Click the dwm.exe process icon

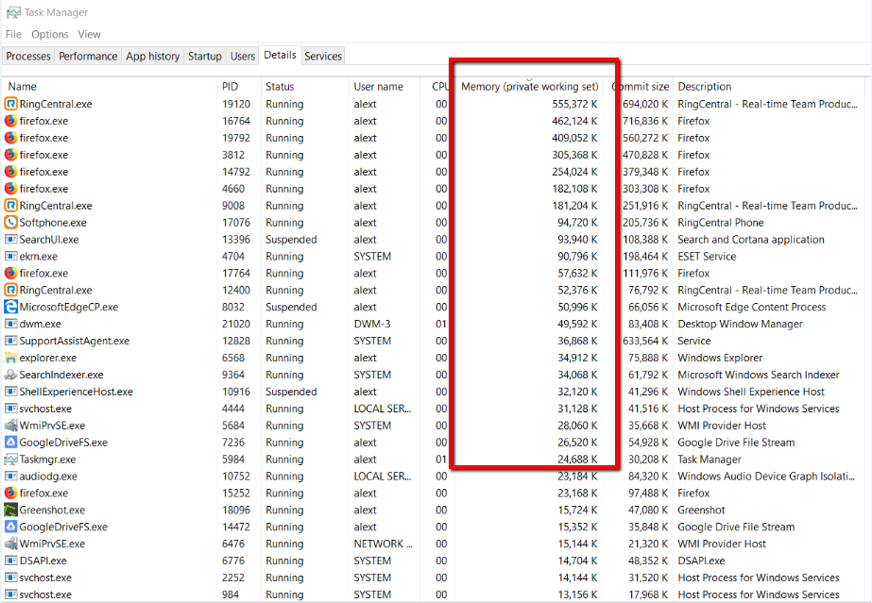10,324
